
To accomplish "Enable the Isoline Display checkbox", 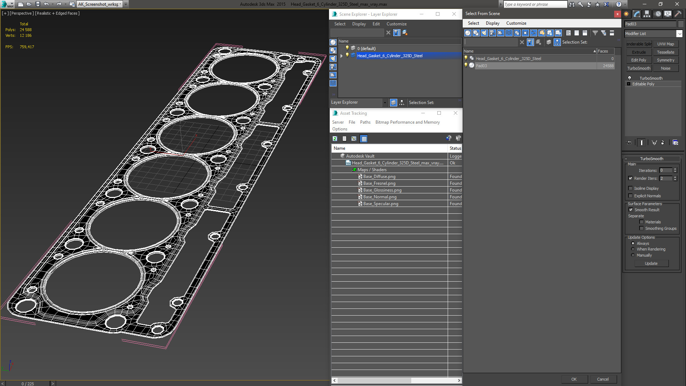I will pyautogui.click(x=631, y=188).
